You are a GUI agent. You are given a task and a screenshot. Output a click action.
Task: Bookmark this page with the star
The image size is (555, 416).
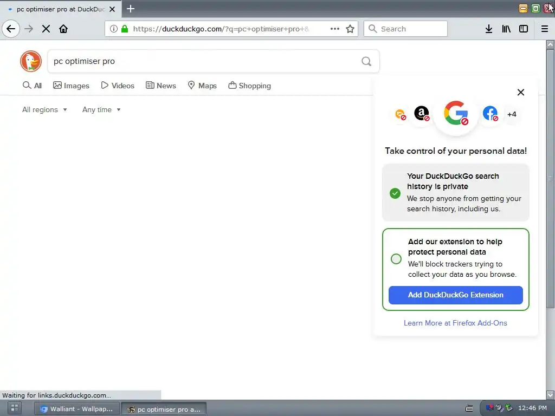pos(350,29)
